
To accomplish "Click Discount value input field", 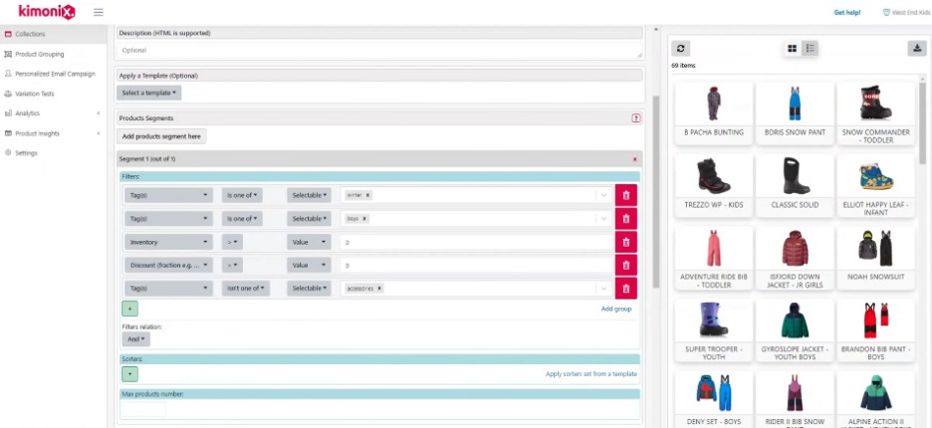I will click(x=477, y=265).
